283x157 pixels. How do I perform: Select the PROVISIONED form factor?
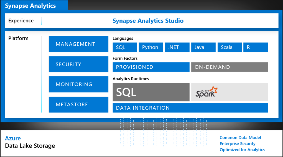[151, 67]
